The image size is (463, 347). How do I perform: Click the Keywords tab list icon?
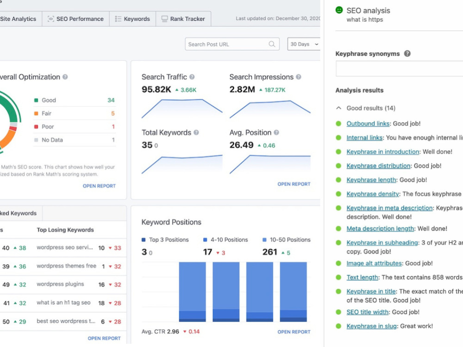(x=118, y=19)
